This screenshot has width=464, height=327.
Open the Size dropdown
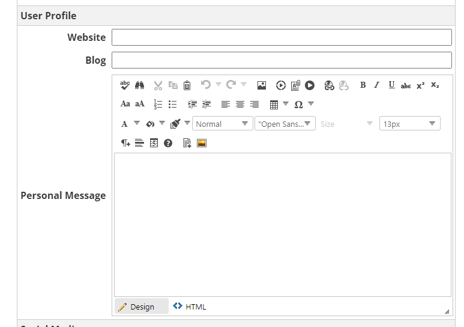tap(347, 123)
